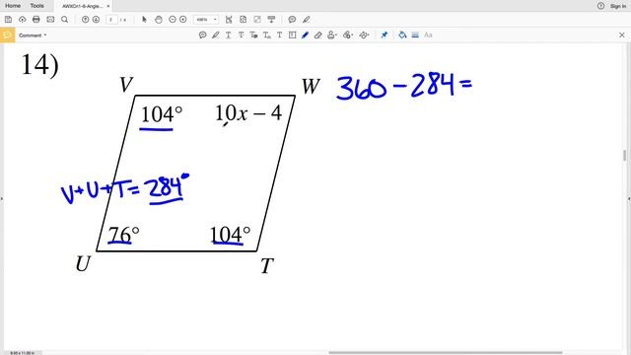Click the Sign In link

[618, 6]
